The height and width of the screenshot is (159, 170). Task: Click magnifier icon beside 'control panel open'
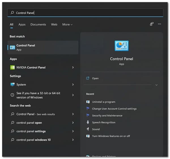point(12,123)
